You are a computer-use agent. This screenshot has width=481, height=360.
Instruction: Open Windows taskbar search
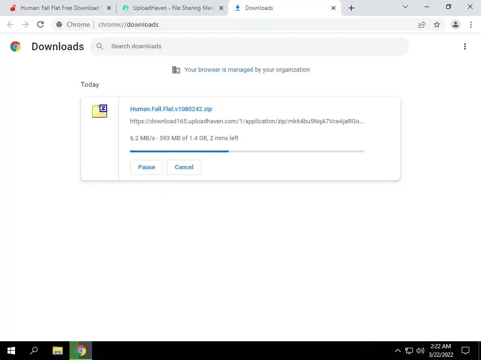[x=34, y=351]
